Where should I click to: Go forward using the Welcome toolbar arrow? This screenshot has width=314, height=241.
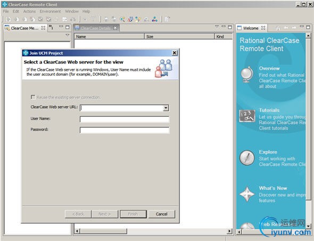point(294,28)
